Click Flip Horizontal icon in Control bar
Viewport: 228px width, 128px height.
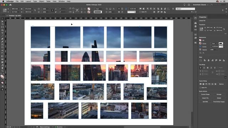(x=70, y=12)
